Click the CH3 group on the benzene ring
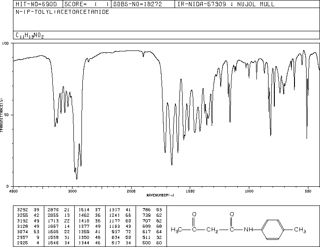 point(300,230)
